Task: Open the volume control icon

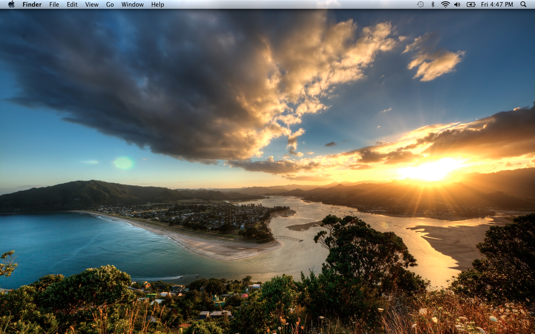Action: (457, 4)
